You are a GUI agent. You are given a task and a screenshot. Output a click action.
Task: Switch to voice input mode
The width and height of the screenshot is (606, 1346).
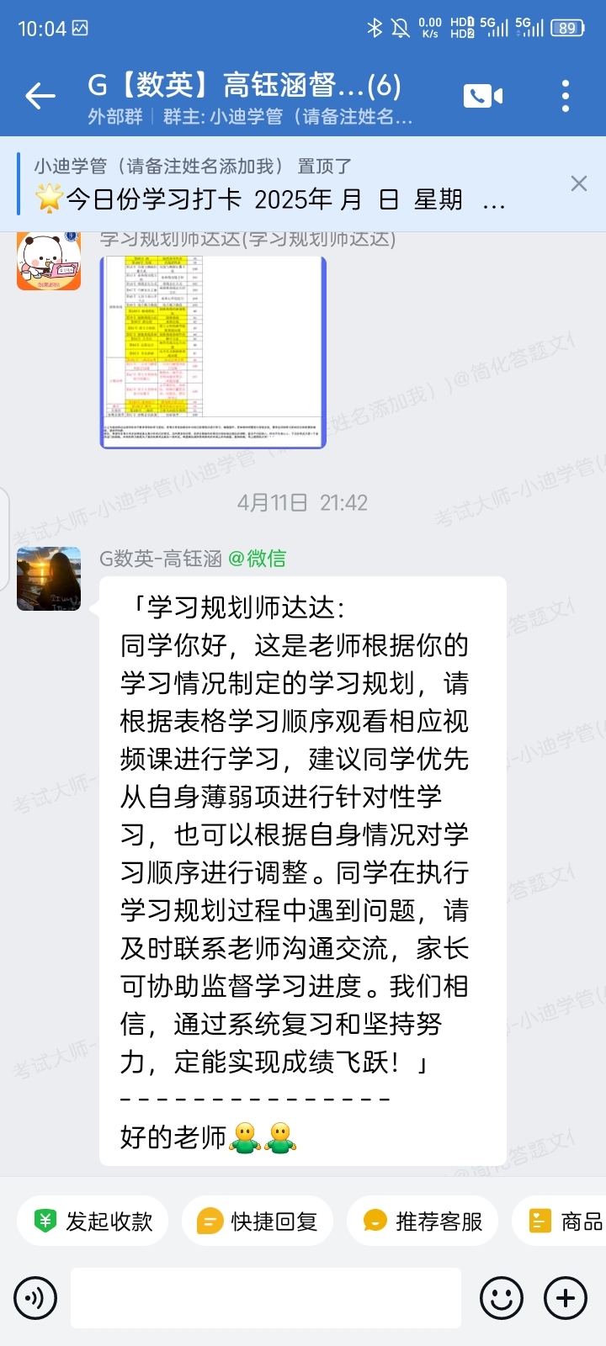[x=35, y=1298]
